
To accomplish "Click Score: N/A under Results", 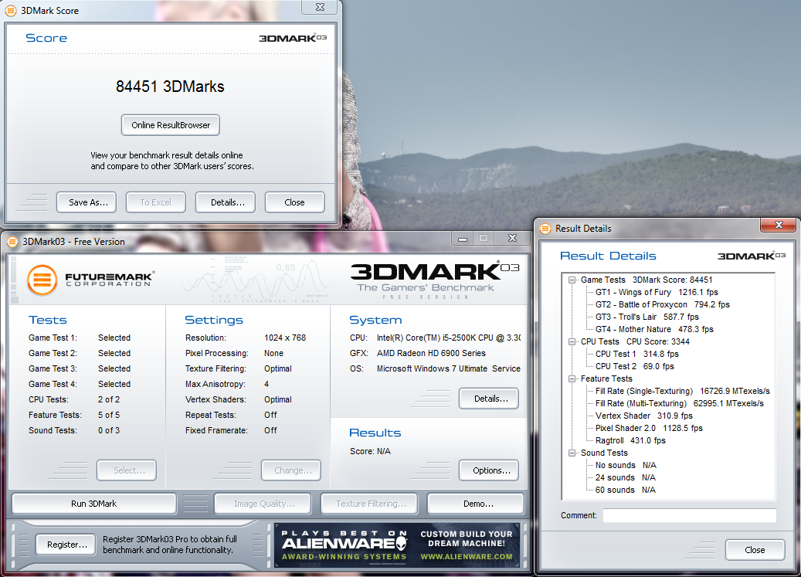I will click(x=370, y=451).
